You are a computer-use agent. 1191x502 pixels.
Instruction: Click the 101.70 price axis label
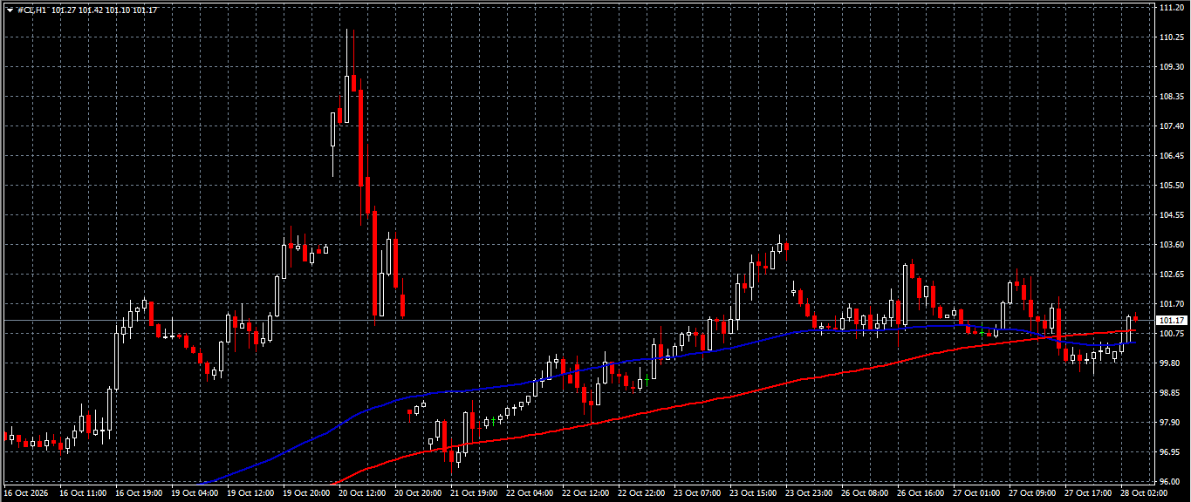pyautogui.click(x=1172, y=303)
